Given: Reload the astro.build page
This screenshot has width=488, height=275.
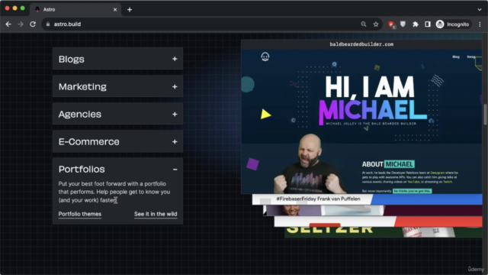Looking at the screenshot, I should pos(33,24).
